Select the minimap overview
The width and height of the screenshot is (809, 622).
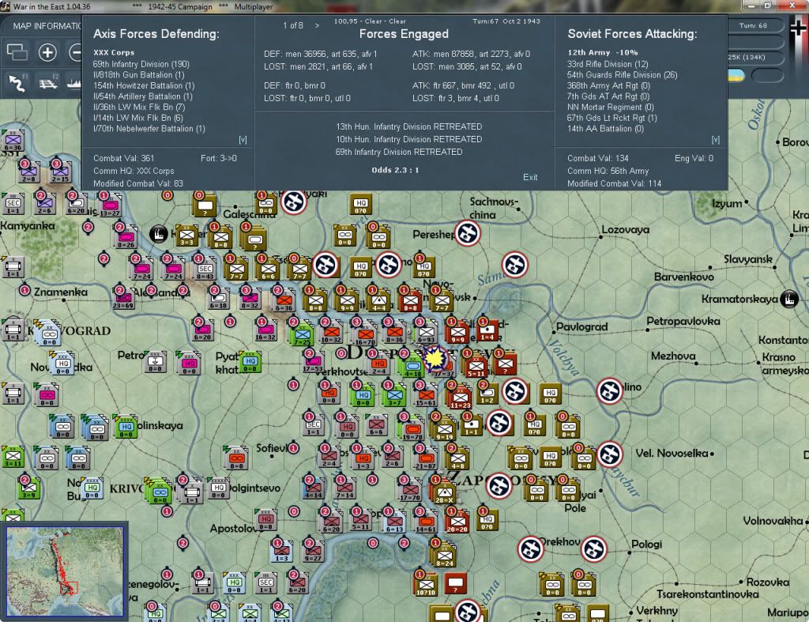[65, 571]
